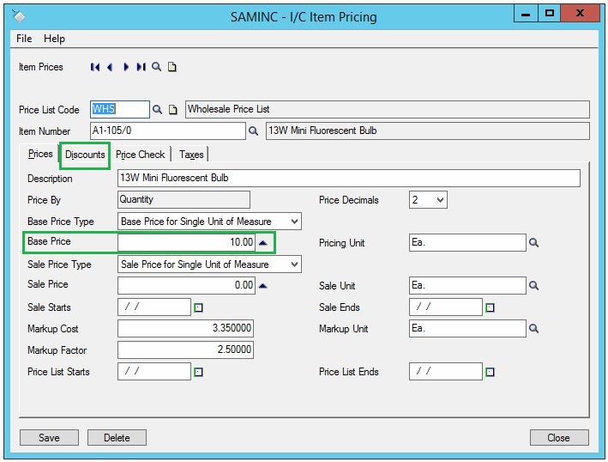Open the File menu
This screenshot has height=462, width=608.
point(24,39)
